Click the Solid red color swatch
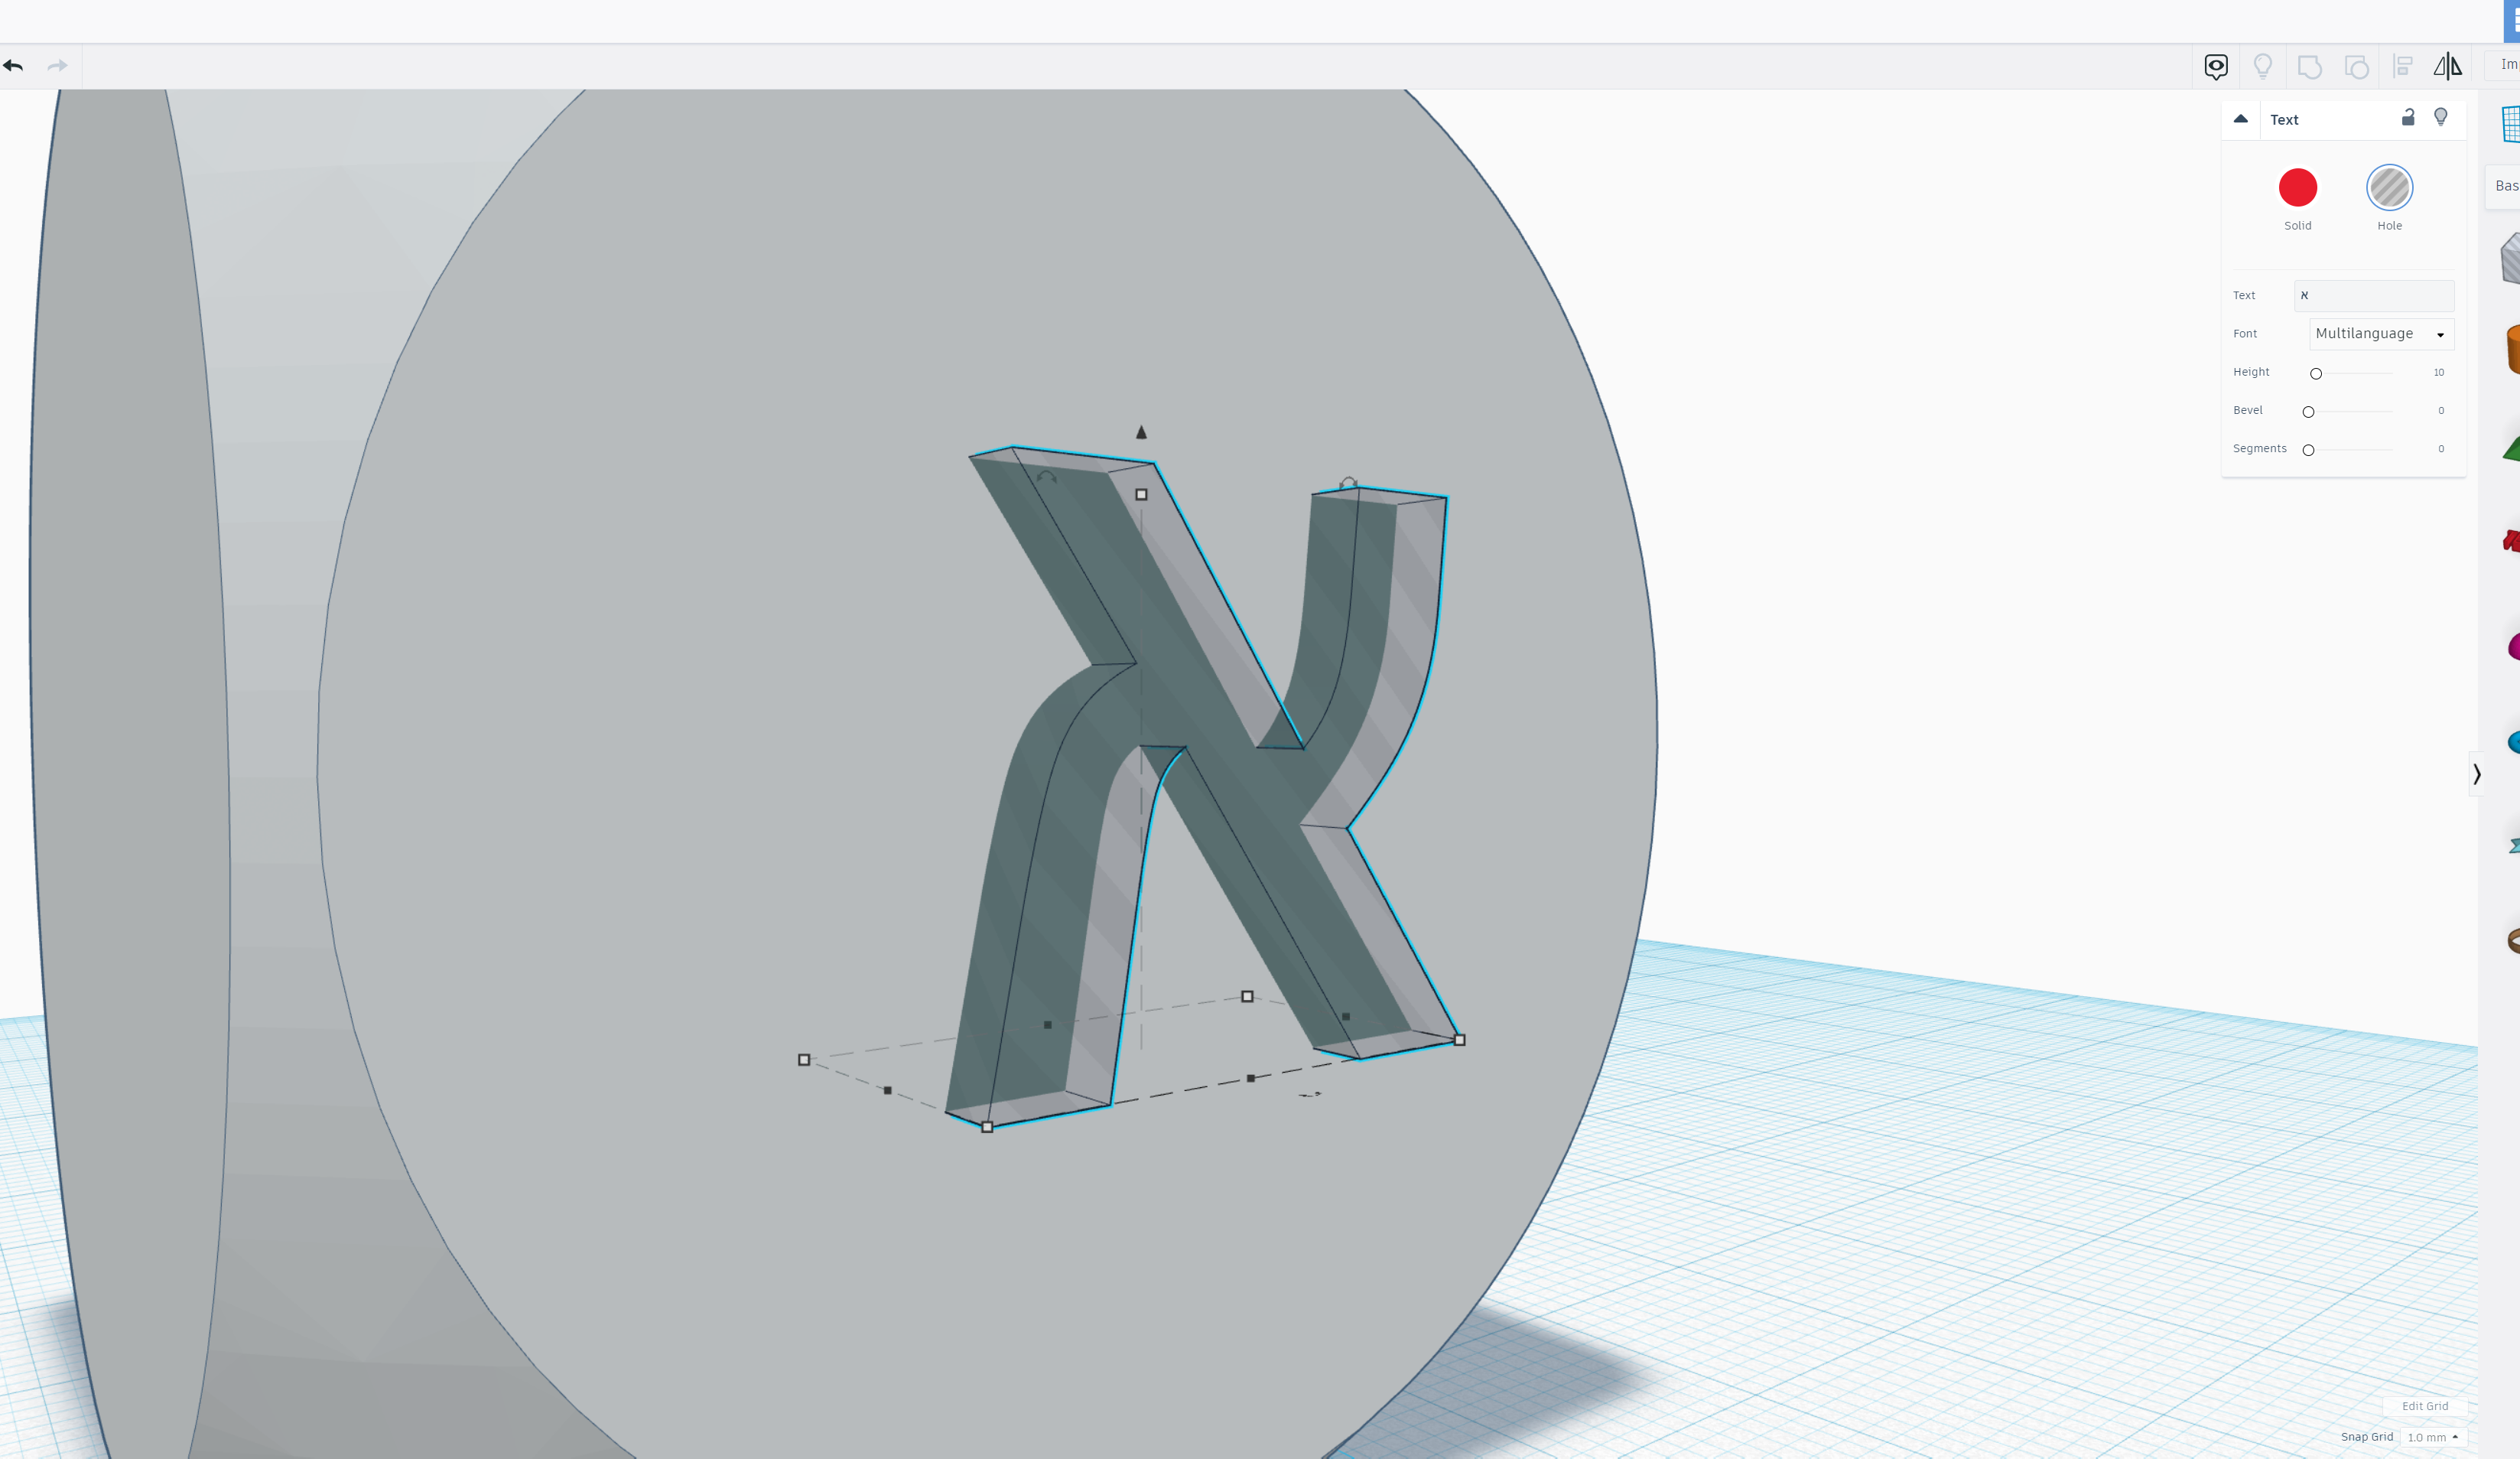The height and width of the screenshot is (1459, 2520). click(2297, 188)
